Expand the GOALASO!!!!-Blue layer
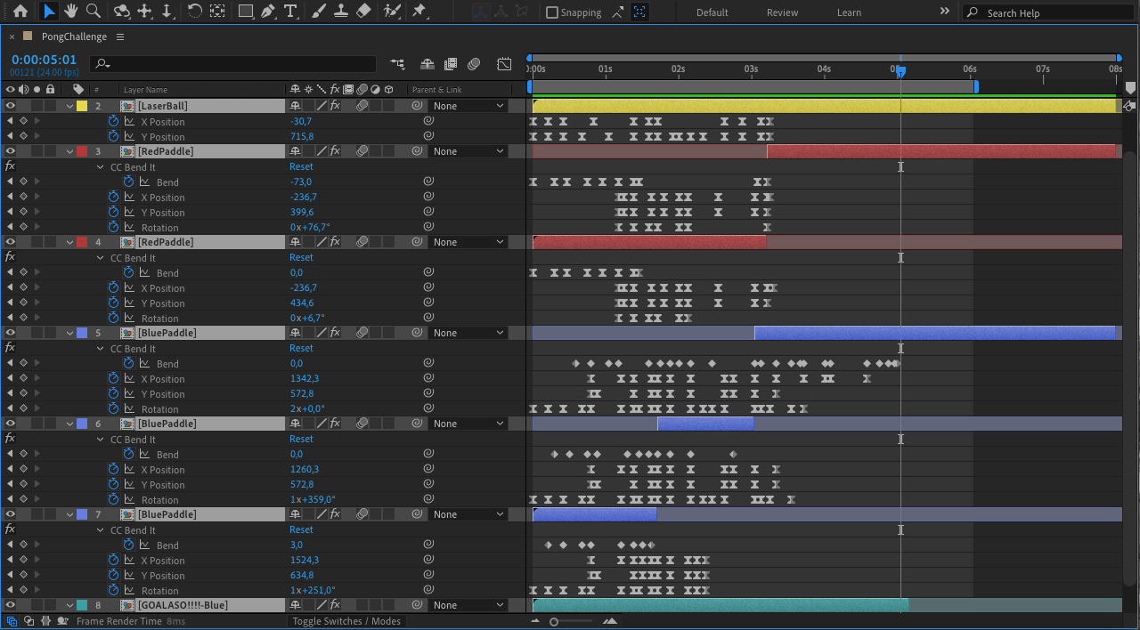Image resolution: width=1140 pixels, height=630 pixels. click(70, 605)
